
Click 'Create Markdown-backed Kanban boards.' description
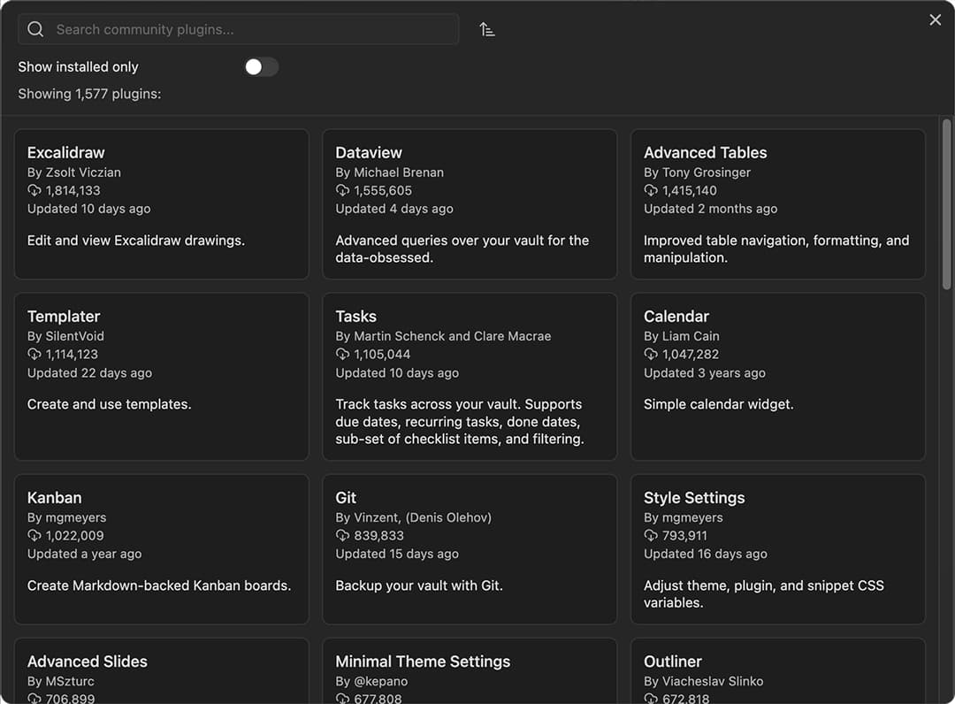[x=159, y=585]
